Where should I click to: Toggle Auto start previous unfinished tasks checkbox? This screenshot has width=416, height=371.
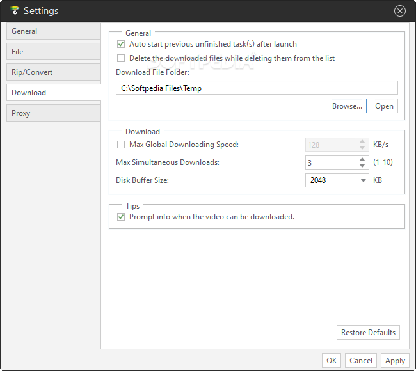point(121,44)
